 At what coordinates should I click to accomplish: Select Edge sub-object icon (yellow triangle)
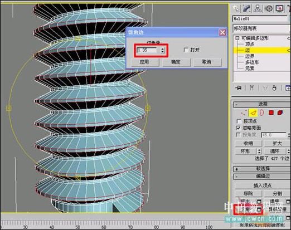(x=253, y=112)
